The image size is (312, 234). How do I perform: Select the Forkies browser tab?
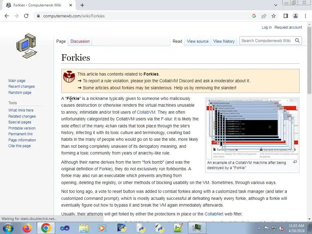(x=39, y=5)
